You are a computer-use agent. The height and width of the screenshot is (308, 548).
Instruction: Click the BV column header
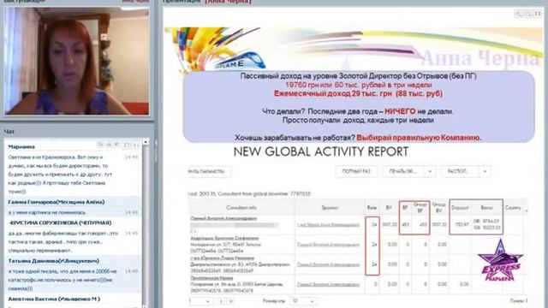tap(389, 207)
